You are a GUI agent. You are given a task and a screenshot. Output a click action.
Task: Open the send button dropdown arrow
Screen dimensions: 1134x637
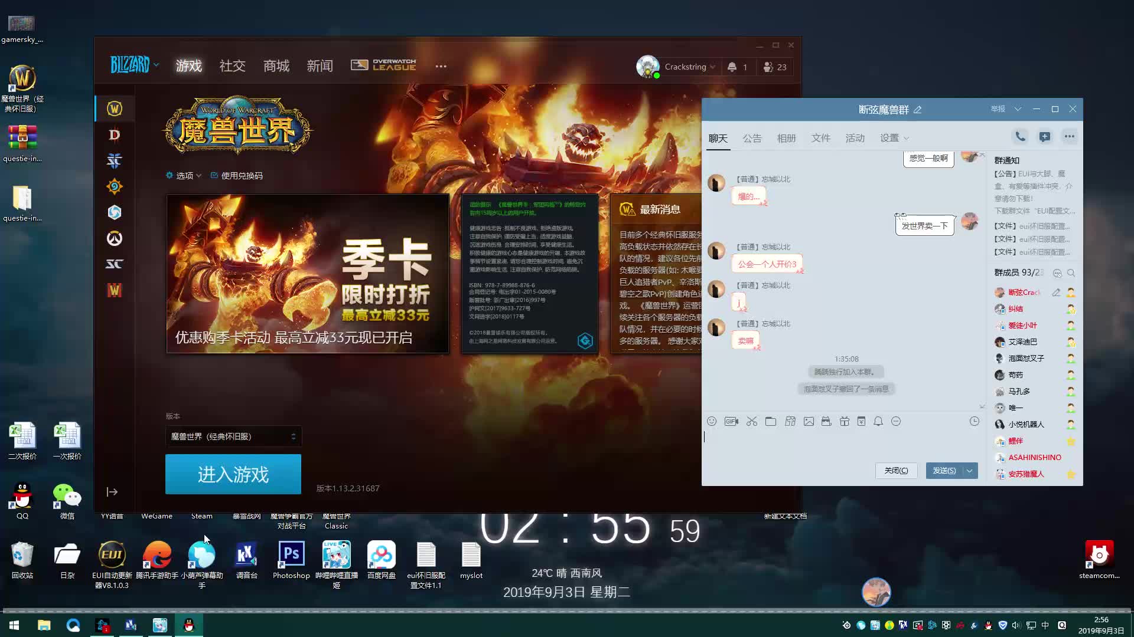point(970,471)
